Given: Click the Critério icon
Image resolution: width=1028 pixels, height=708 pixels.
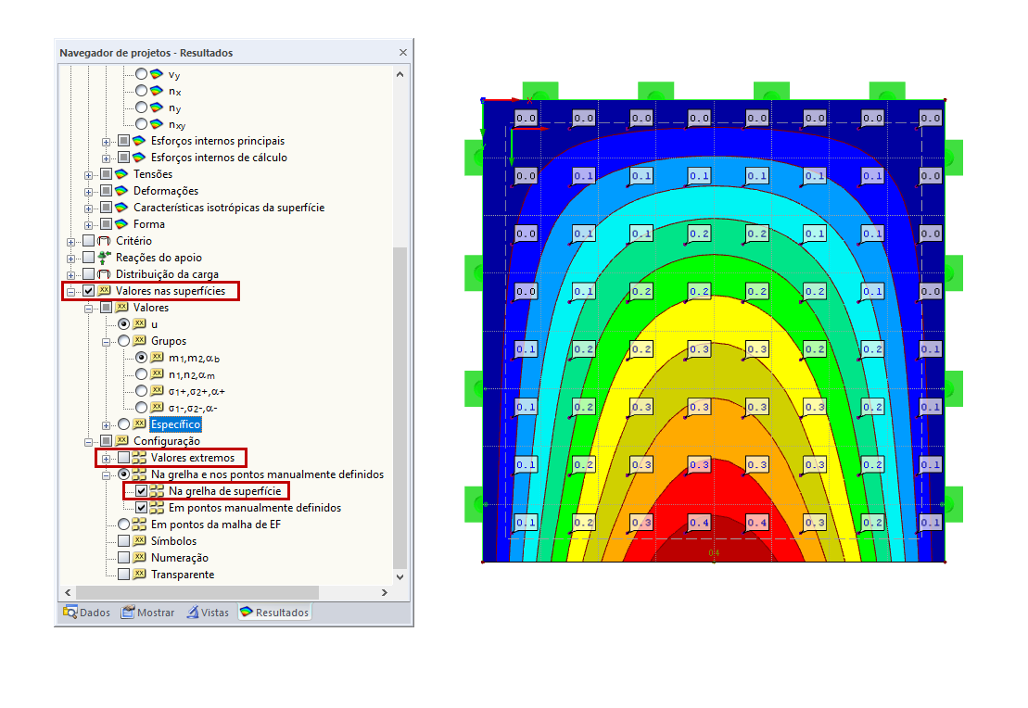Looking at the screenshot, I should tap(104, 241).
